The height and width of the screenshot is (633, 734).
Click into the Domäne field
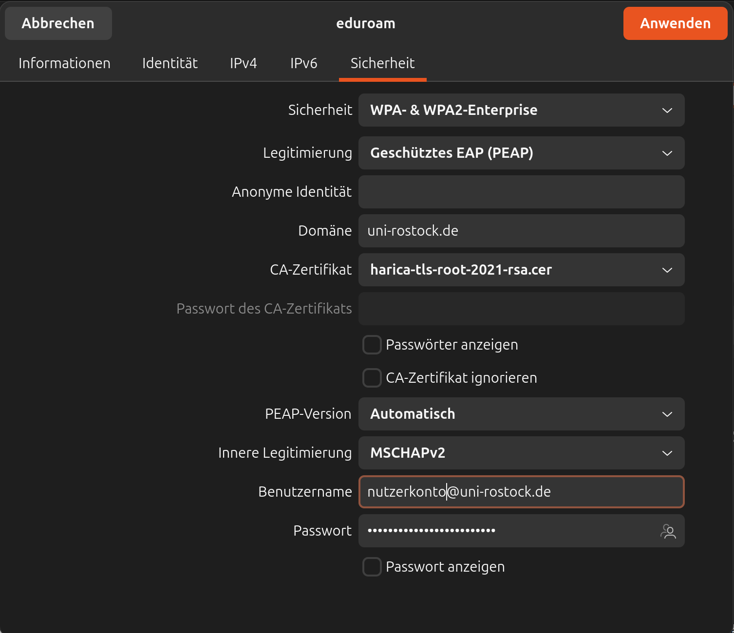(521, 231)
